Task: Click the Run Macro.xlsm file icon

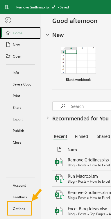Action: pos(59,179)
